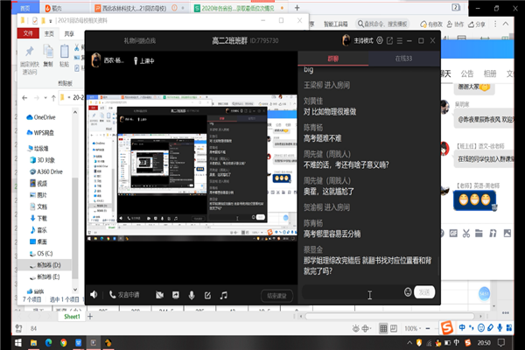This screenshot has height=350, width=525.
Task: Add a new sheet with plus button
Action: (x=90, y=317)
